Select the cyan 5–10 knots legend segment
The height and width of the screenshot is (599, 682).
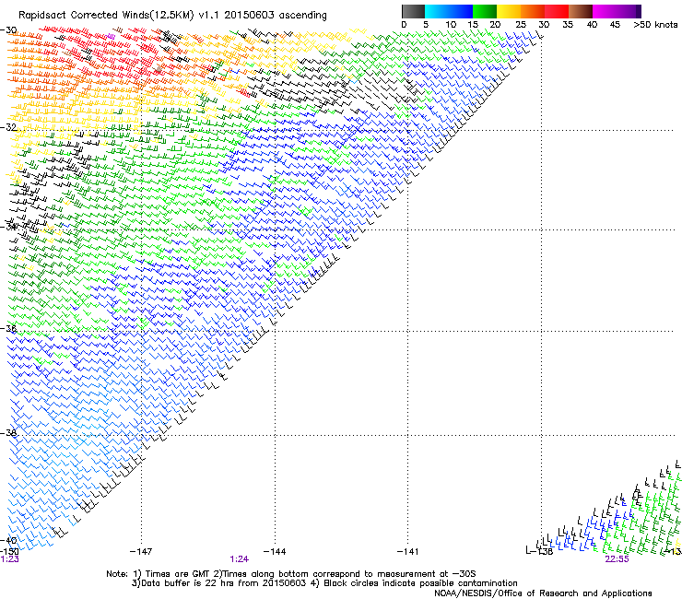click(x=437, y=11)
